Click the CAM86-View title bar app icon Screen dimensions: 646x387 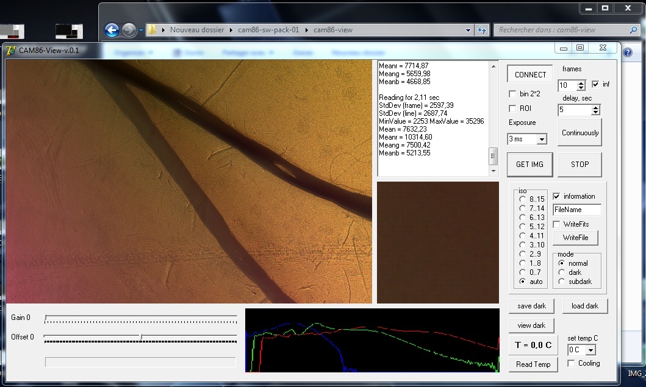tap(11, 50)
